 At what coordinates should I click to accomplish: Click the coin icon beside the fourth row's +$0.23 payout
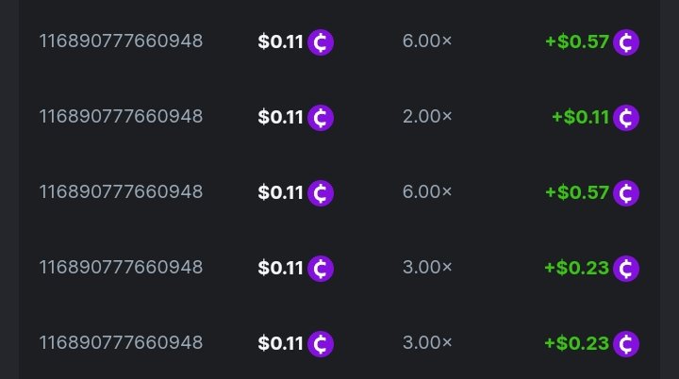626,268
